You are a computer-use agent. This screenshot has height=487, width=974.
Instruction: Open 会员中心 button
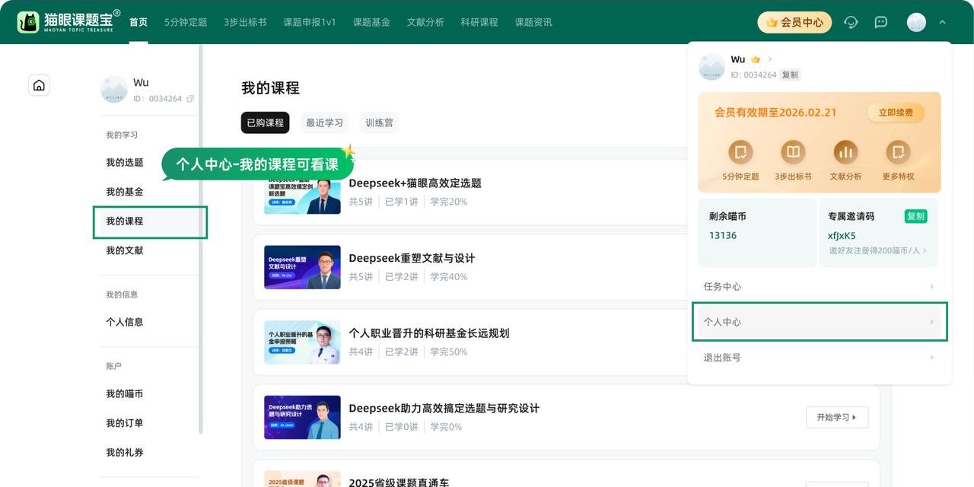pyautogui.click(x=794, y=22)
